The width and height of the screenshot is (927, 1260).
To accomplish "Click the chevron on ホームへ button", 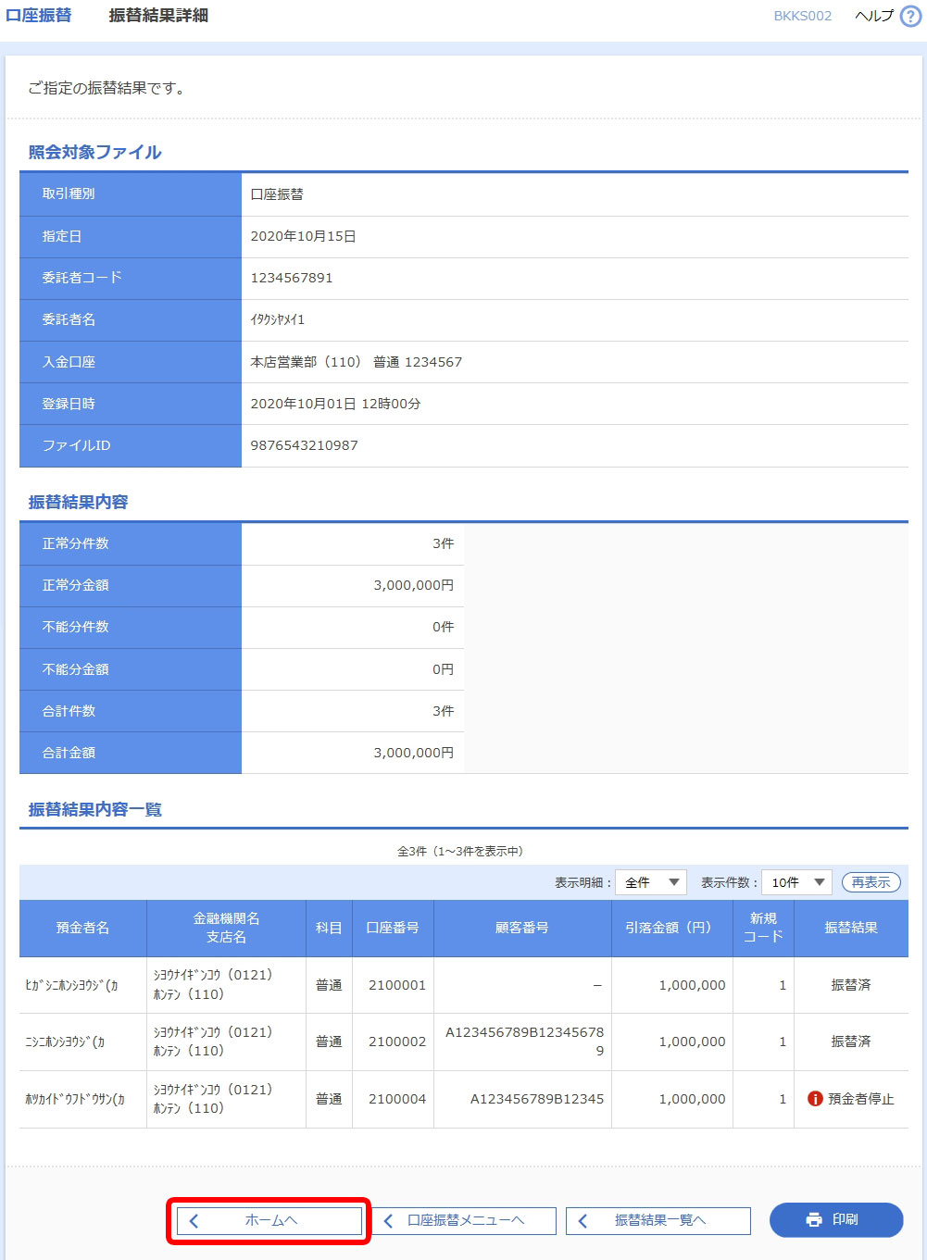I will click(x=194, y=1221).
